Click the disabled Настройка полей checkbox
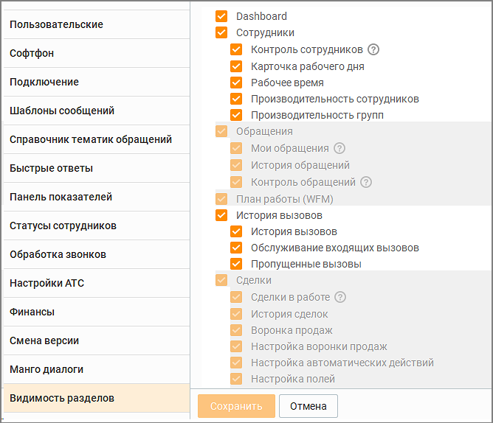The height and width of the screenshot is (423, 493). click(x=236, y=379)
